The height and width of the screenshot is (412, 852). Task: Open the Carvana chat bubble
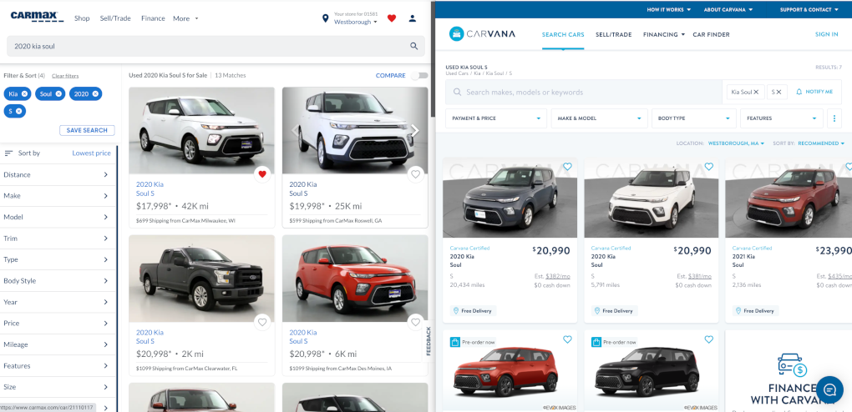click(829, 389)
